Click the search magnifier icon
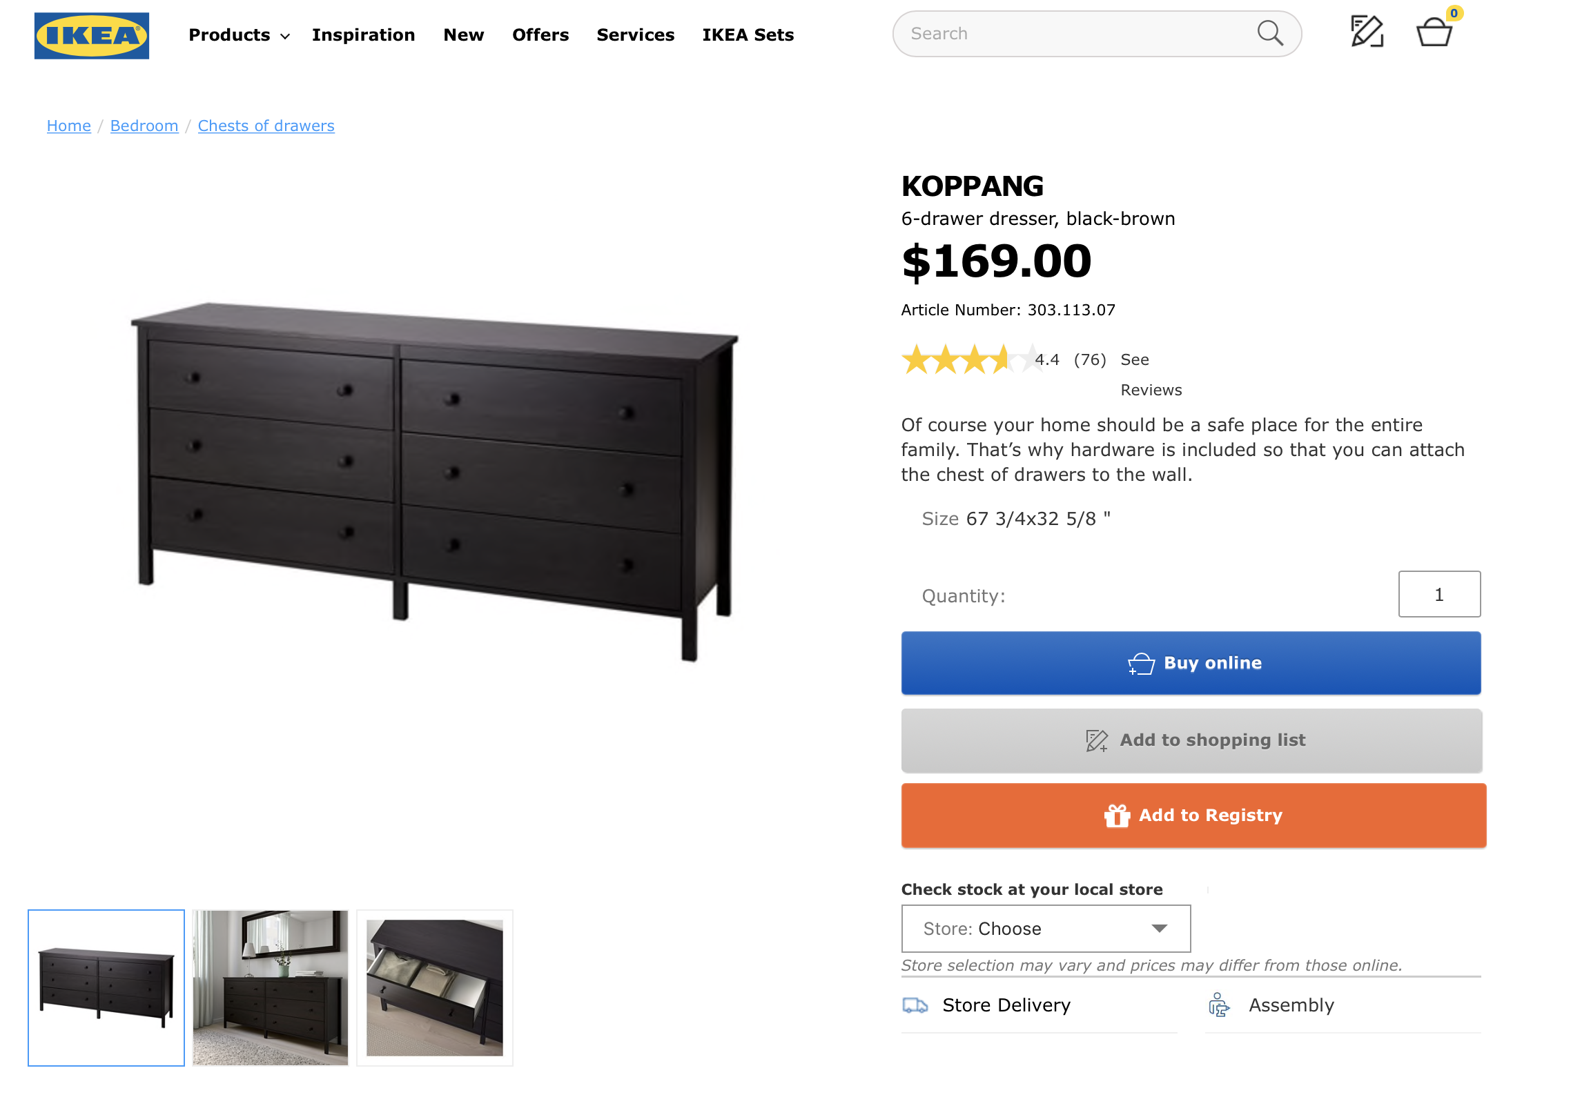This screenshot has width=1571, height=1097. (1269, 33)
